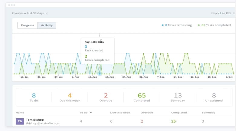Sort table by Completed column header
This screenshot has height=131, width=236.
179,113
